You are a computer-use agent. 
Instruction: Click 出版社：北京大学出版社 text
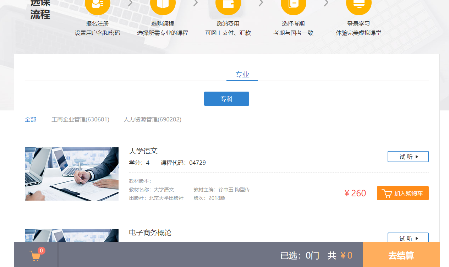(156, 198)
